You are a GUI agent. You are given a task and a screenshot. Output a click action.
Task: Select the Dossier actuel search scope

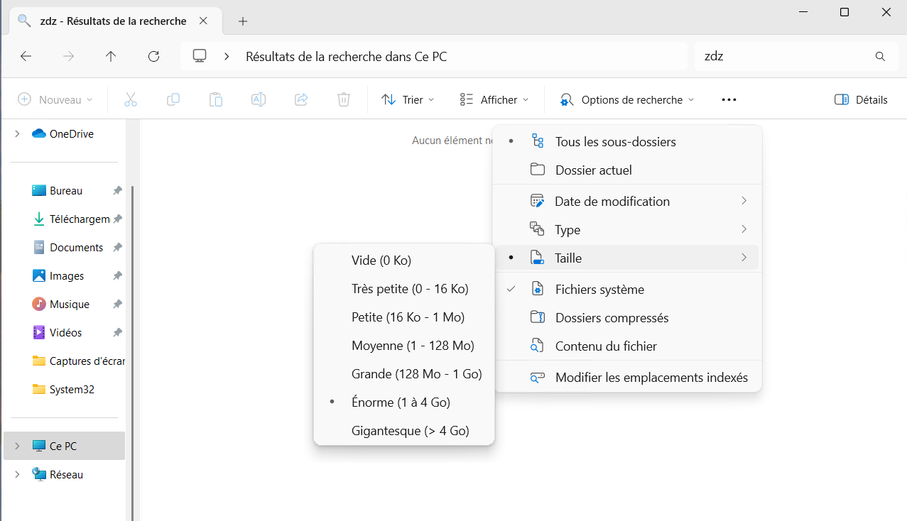(593, 170)
